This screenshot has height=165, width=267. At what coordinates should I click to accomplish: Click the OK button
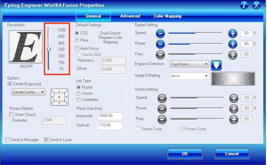pyautogui.click(x=185, y=154)
